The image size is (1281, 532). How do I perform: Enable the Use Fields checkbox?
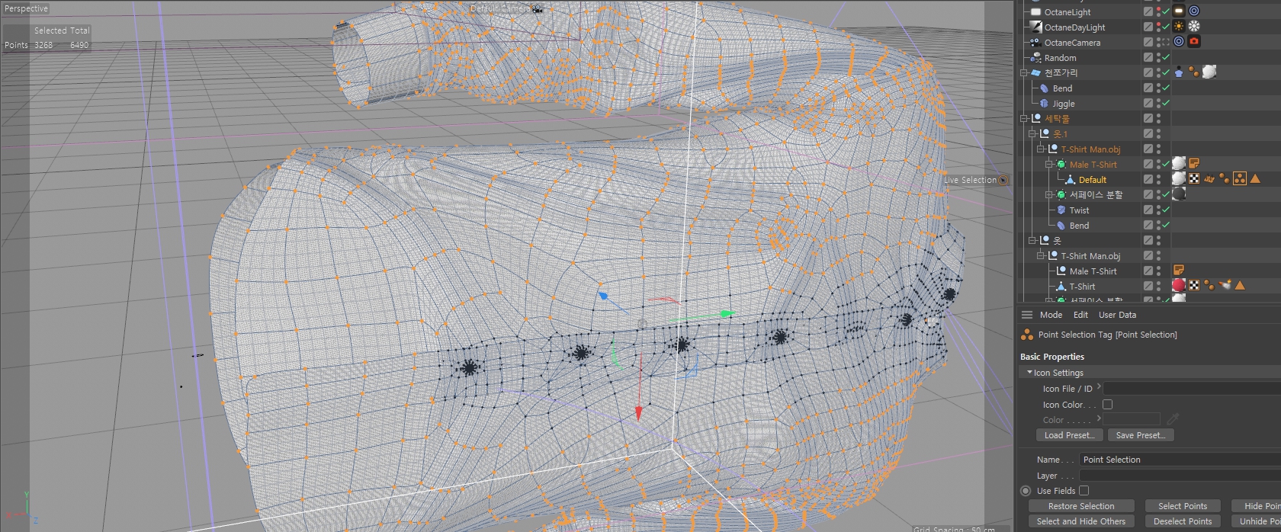point(1084,491)
